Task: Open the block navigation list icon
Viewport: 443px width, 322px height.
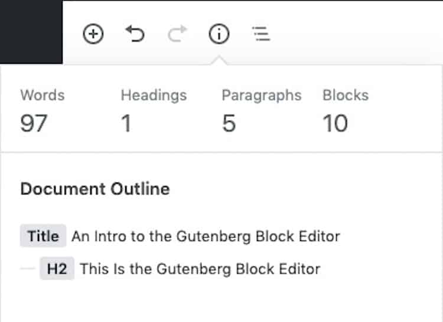Action: coord(261,34)
